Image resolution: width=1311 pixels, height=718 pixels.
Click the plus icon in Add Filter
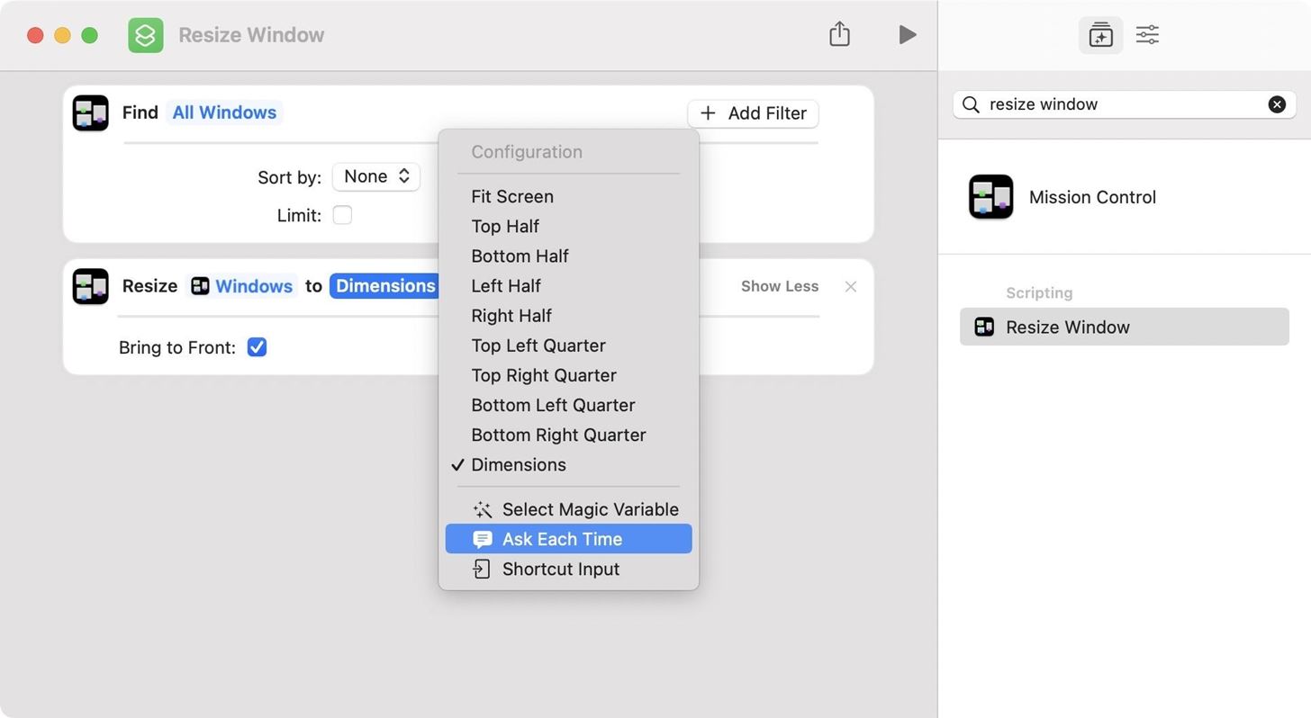point(708,113)
